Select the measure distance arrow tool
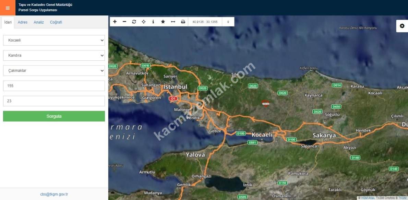408x200 pixels. (x=173, y=22)
